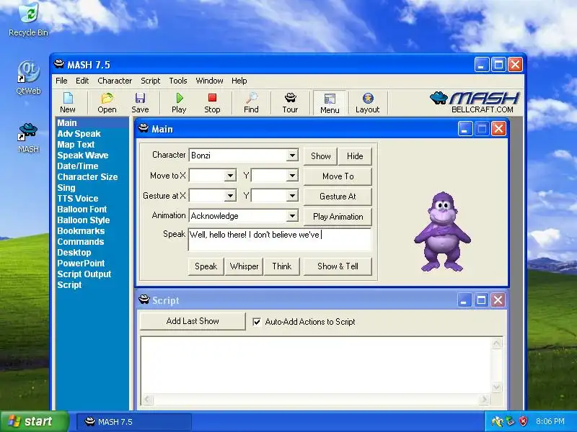The height and width of the screenshot is (432, 577).
Task: Expand the Move to Y dropdown
Action: coord(292,176)
